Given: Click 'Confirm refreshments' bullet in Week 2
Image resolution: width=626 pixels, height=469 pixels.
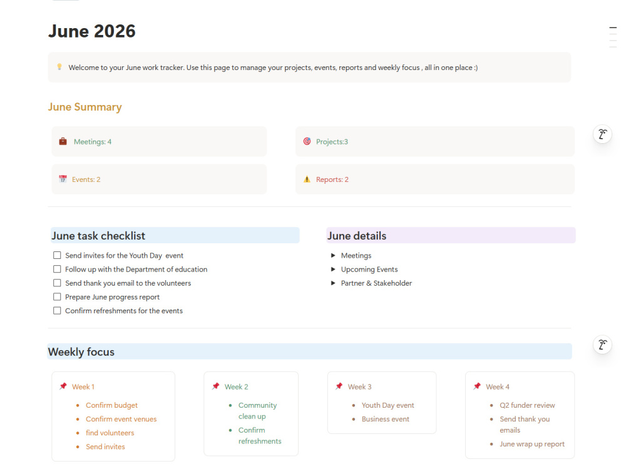Looking at the screenshot, I should click(x=260, y=435).
